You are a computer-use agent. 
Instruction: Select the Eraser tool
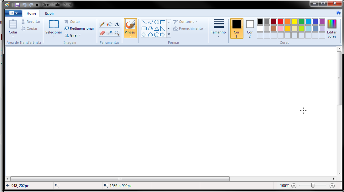[x=102, y=33]
